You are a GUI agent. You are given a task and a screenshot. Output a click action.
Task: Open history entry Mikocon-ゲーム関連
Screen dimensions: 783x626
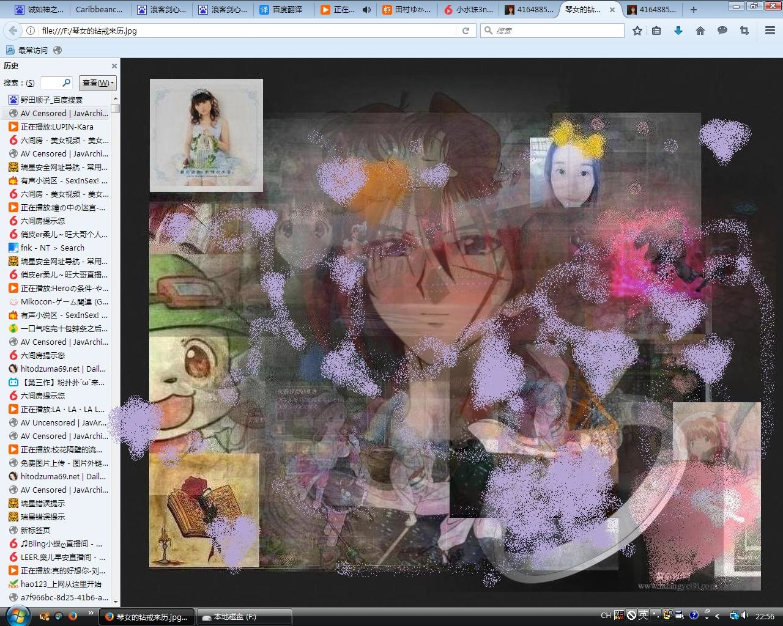[x=56, y=301]
